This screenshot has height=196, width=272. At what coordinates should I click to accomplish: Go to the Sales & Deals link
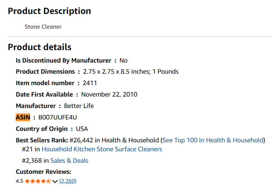69,161
